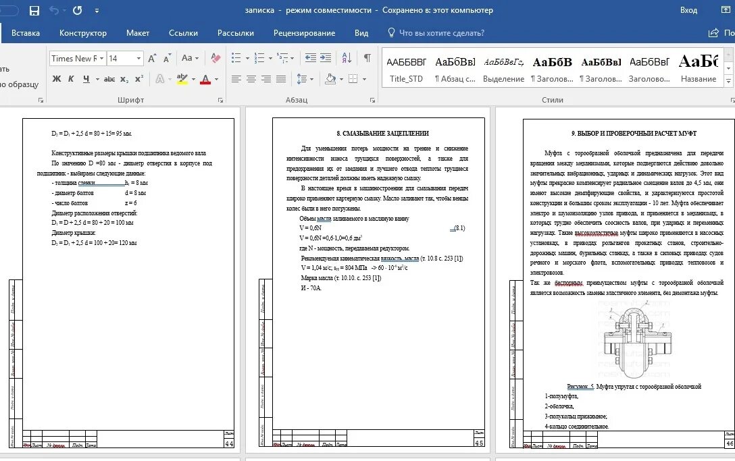
Task: Toggle italic formatting (К)
Action: (x=71, y=79)
